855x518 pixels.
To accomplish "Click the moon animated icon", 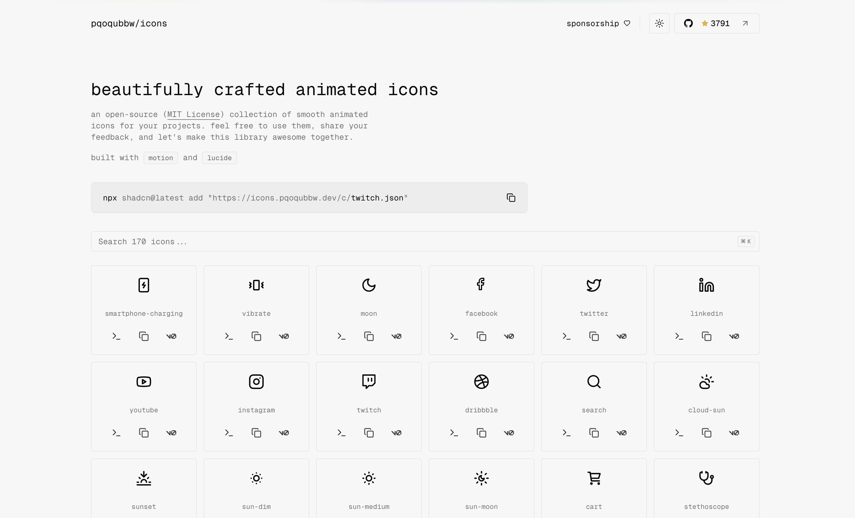I will pos(369,285).
